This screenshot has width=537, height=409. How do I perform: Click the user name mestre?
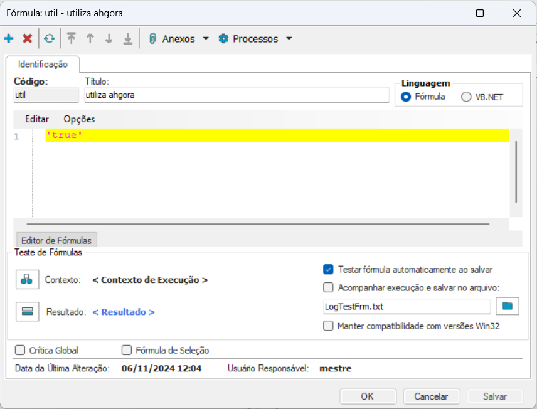click(335, 369)
